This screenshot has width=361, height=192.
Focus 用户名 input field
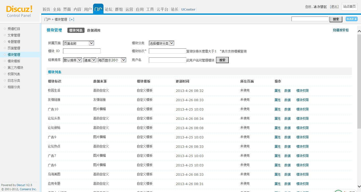tap(168, 60)
